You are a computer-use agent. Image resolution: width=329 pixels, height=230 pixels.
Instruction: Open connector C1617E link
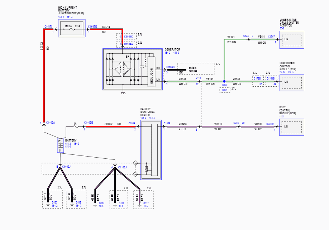(92, 27)
